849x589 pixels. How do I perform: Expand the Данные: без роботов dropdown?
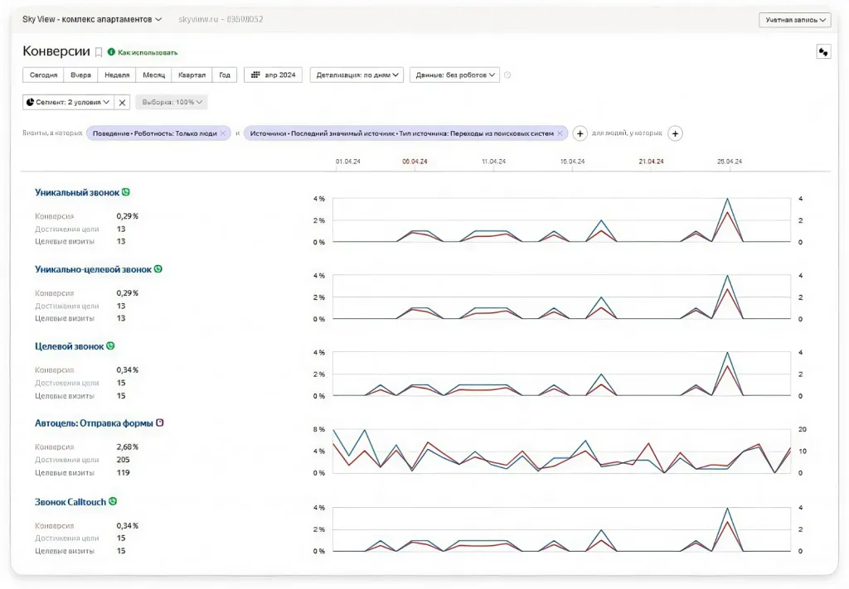click(x=455, y=75)
